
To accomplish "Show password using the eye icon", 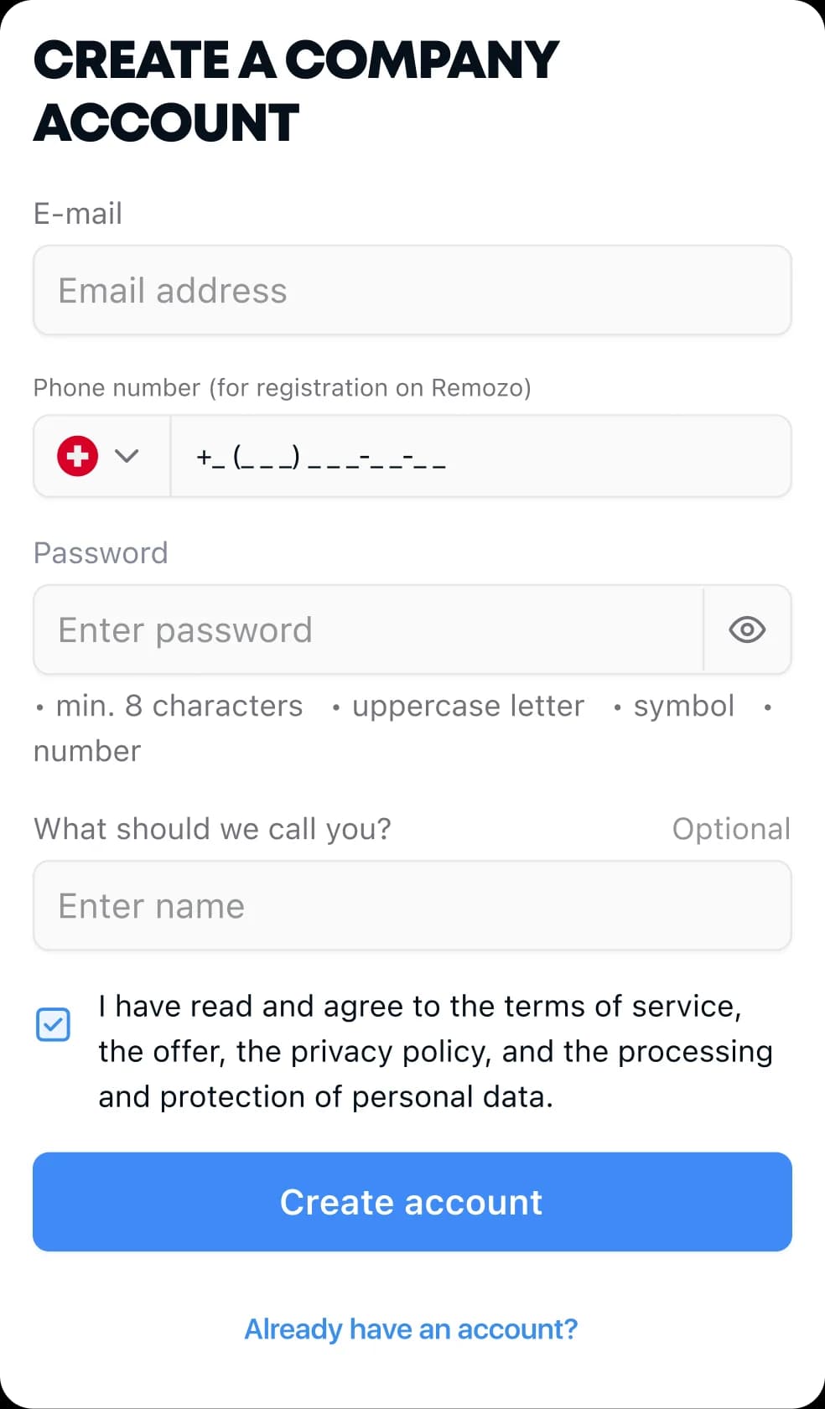I will (747, 629).
